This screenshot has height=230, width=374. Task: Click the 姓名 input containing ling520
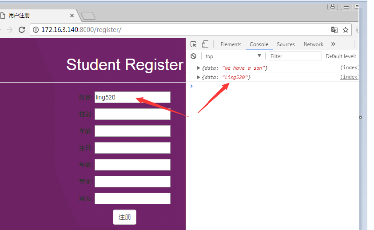(x=132, y=97)
